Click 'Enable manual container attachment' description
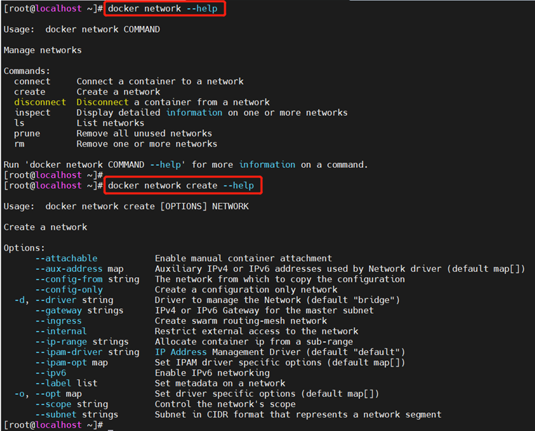Viewport: 535px width, 431px height. point(243,258)
